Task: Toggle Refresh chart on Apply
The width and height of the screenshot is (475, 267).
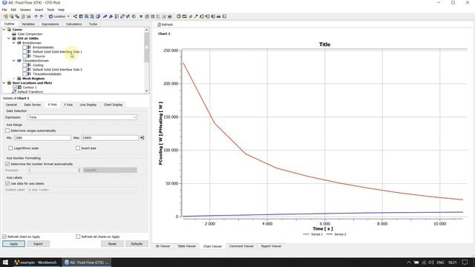Action: point(4,237)
